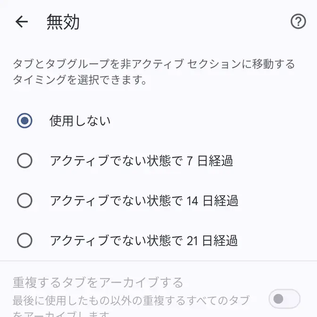Click the 無効 page title
Viewport: 317px width, 317px height.
click(63, 22)
